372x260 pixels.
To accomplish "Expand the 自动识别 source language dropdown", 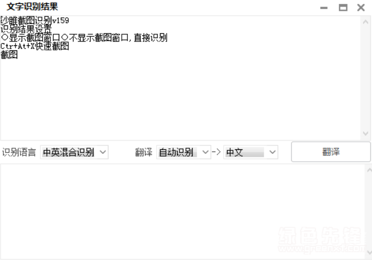I will (184, 152).
